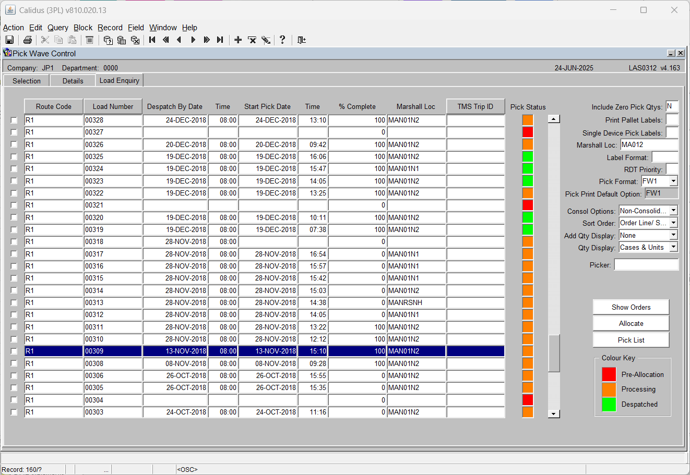Click the Exit door icon in toolbar
This screenshot has height=475, width=690.
(301, 40)
